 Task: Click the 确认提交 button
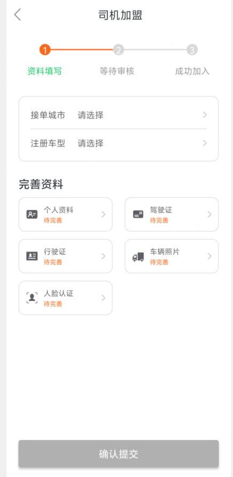tap(119, 454)
